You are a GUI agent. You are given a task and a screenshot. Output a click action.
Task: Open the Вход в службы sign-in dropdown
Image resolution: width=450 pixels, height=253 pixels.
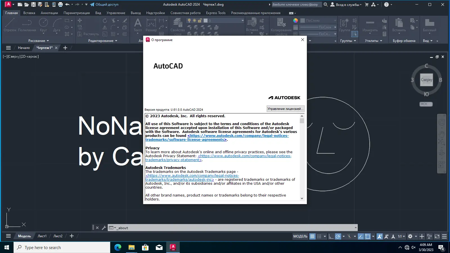(x=346, y=4)
